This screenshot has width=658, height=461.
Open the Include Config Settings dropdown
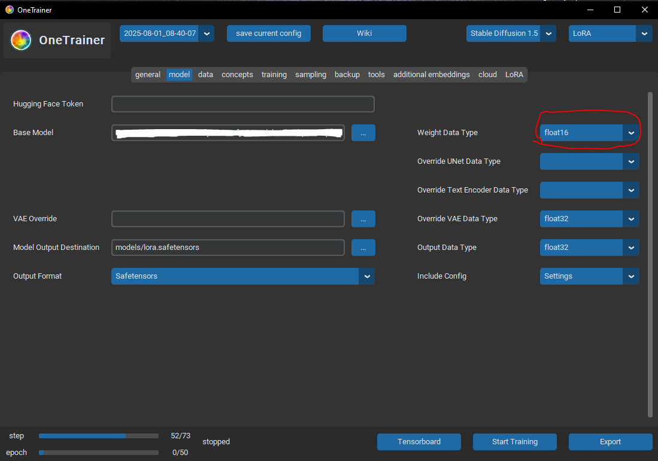(589, 276)
